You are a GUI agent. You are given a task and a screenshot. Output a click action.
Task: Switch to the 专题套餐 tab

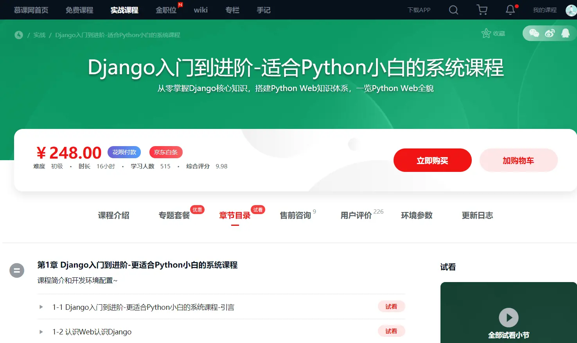[x=174, y=215]
